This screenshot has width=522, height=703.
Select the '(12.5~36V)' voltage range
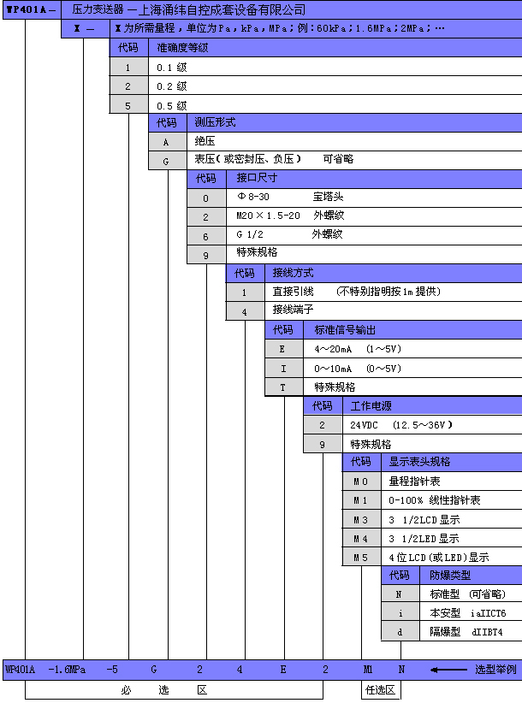[423, 425]
